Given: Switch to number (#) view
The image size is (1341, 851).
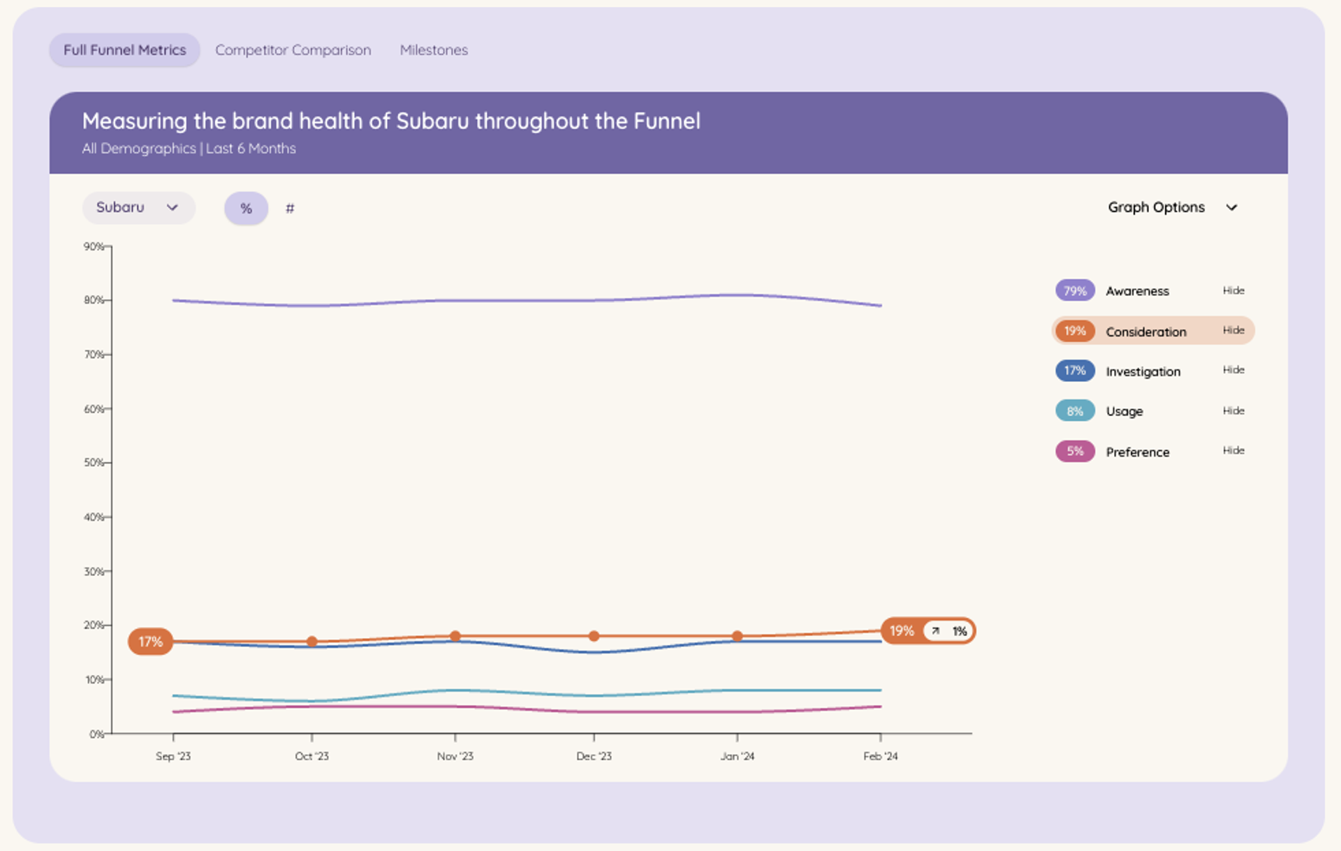Looking at the screenshot, I should point(290,208).
